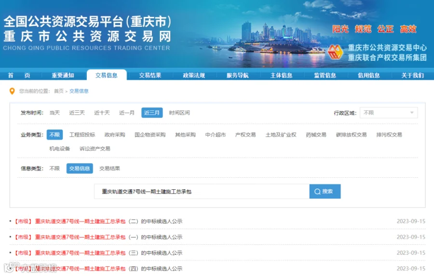The image size is (434, 276).
Task: Select business type 碳排放权交易
Action: [x=351, y=135]
